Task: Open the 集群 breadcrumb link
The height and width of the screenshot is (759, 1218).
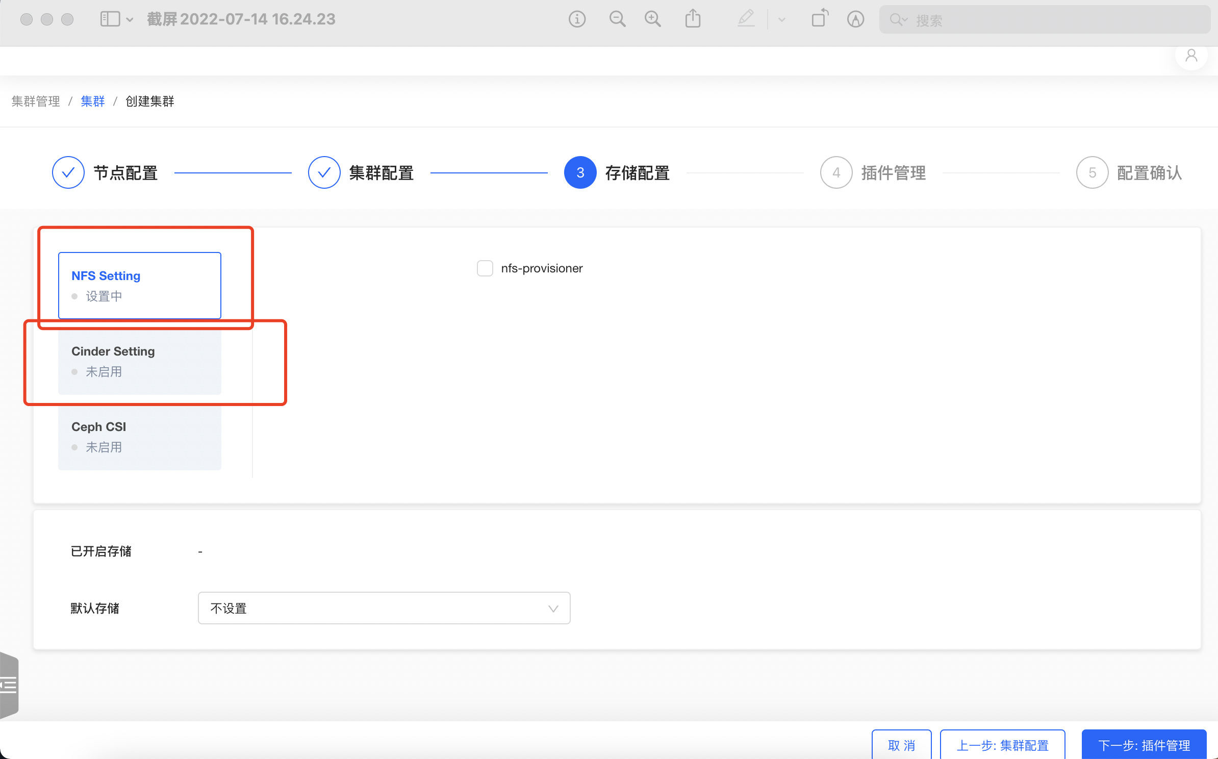Action: tap(92, 101)
